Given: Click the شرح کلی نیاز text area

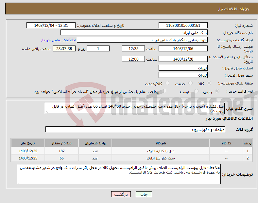Looking at the screenshot, I should 135,108.
